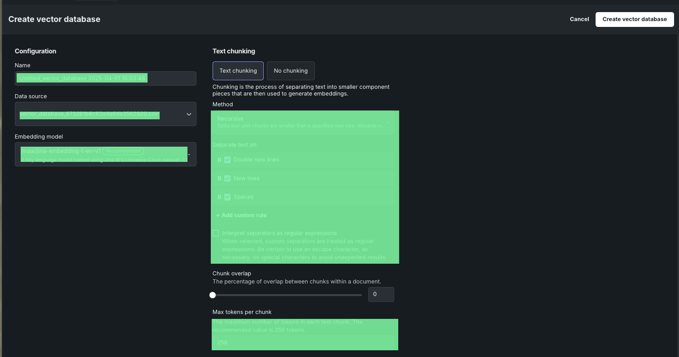This screenshot has width=679, height=357.
Task: Cancel vector database creation
Action: (x=579, y=19)
